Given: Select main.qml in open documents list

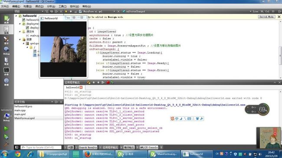Looking at the screenshot, I should (x=20, y=114).
